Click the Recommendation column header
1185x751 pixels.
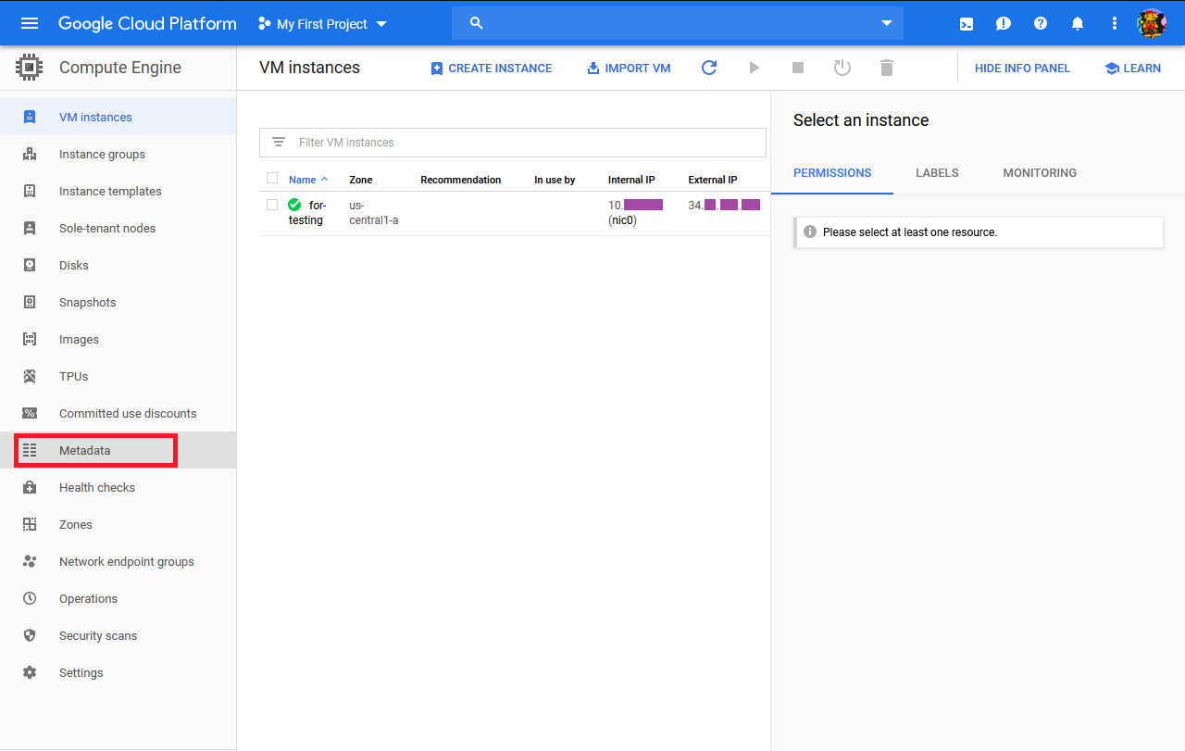tap(461, 180)
